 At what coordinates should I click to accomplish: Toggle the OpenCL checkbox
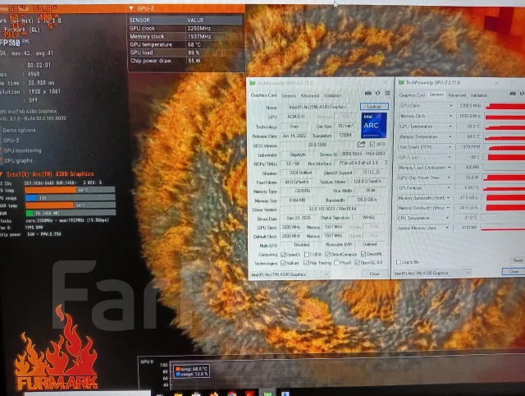pos(283,255)
